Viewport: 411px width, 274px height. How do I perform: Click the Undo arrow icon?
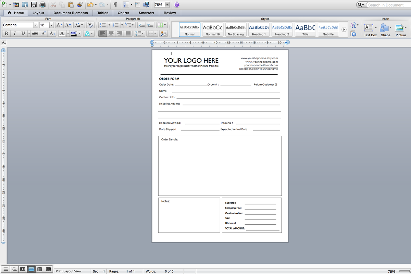click(x=90, y=4)
